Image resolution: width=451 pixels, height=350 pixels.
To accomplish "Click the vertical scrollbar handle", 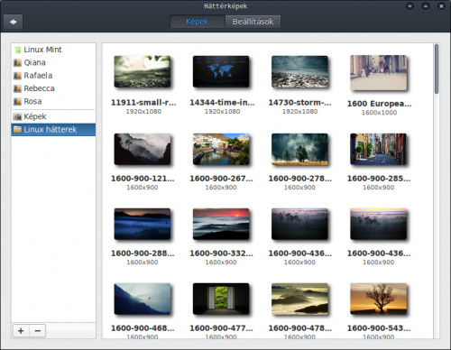I will (x=437, y=69).
